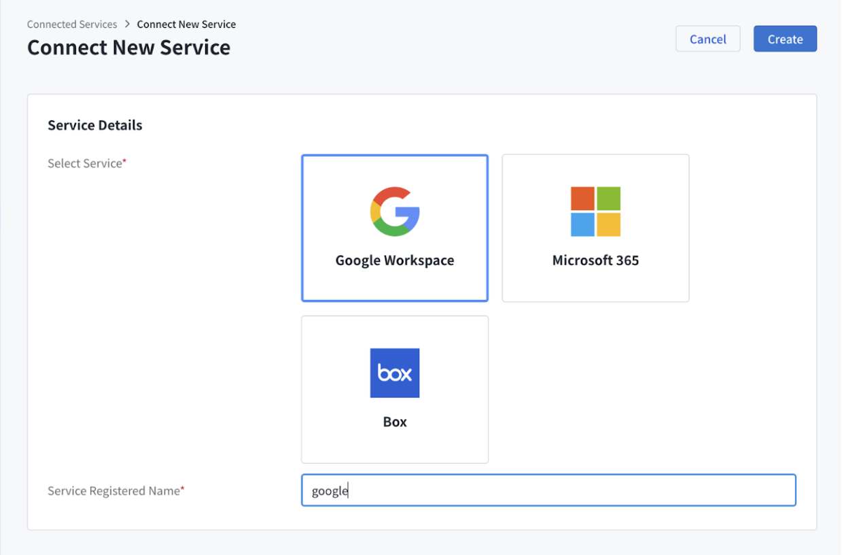Click the 'Microsoft 365' card caption
The height and width of the screenshot is (555, 844).
click(595, 260)
